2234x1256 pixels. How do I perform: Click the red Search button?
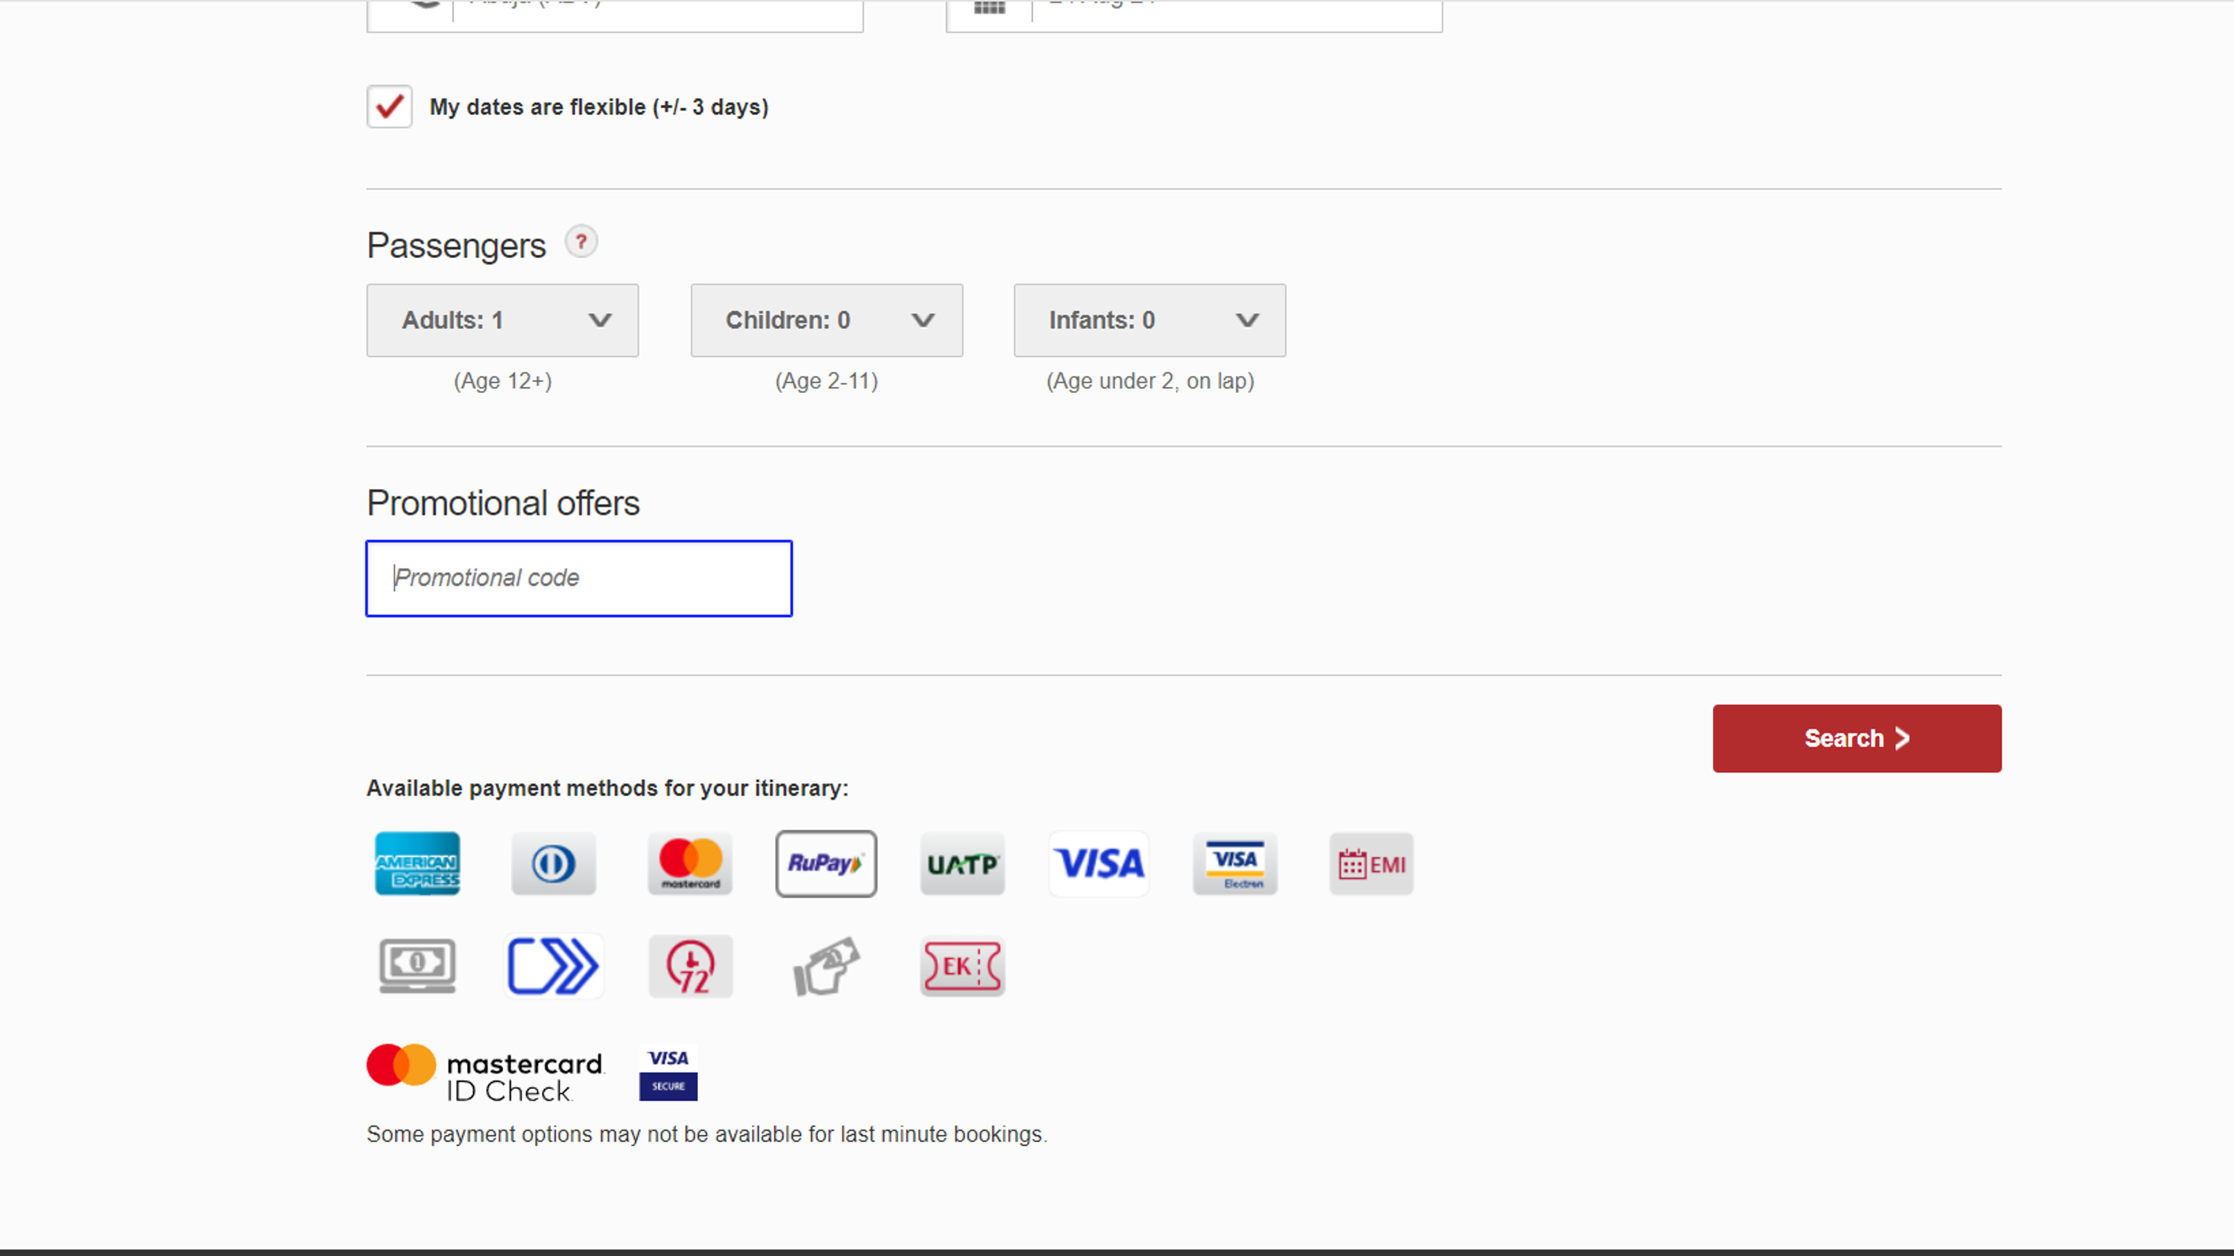pyautogui.click(x=1857, y=738)
